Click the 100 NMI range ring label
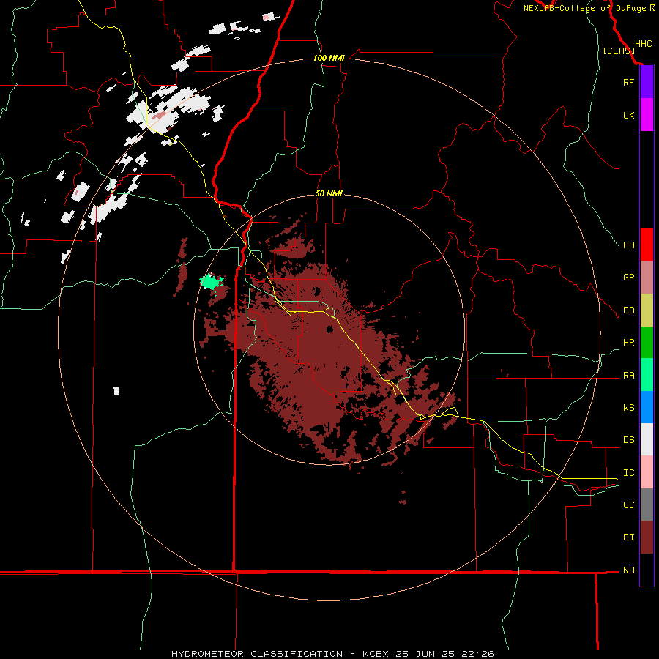This screenshot has height=659, width=659. pos(329,58)
